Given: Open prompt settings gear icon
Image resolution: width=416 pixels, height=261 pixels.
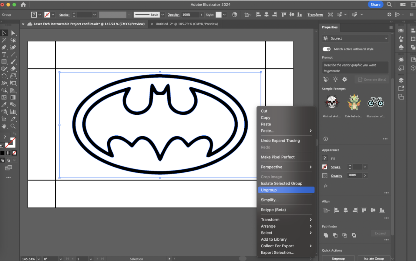Looking at the screenshot, I should (x=344, y=80).
